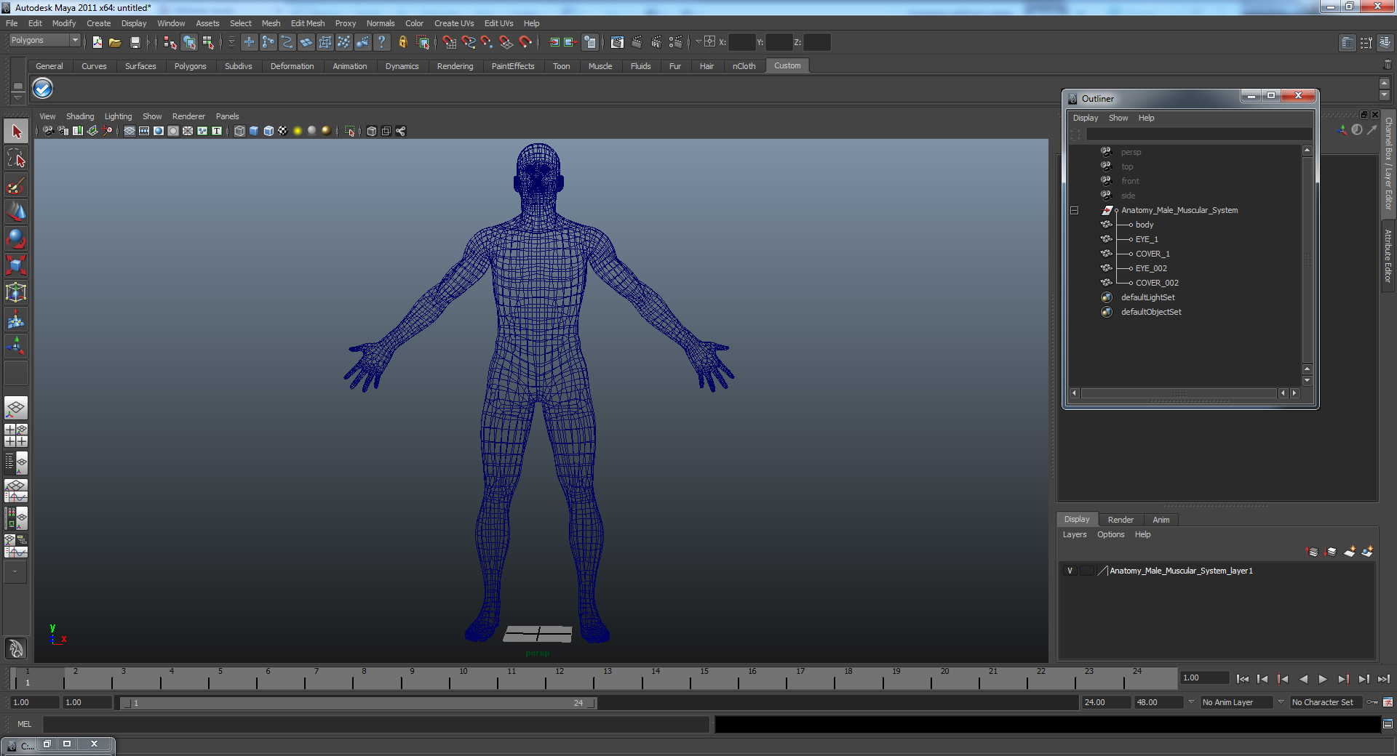1397x756 pixels.
Task: Select the Soft Modification tool
Action: 16,320
